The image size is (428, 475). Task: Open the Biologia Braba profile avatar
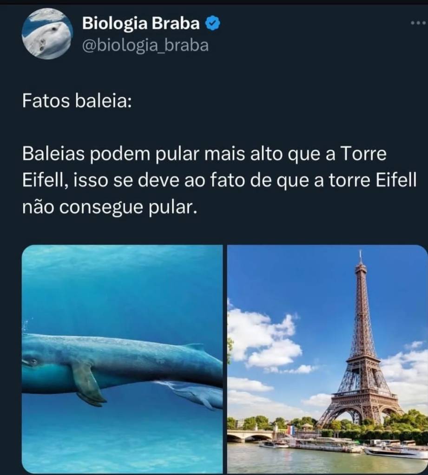point(47,33)
